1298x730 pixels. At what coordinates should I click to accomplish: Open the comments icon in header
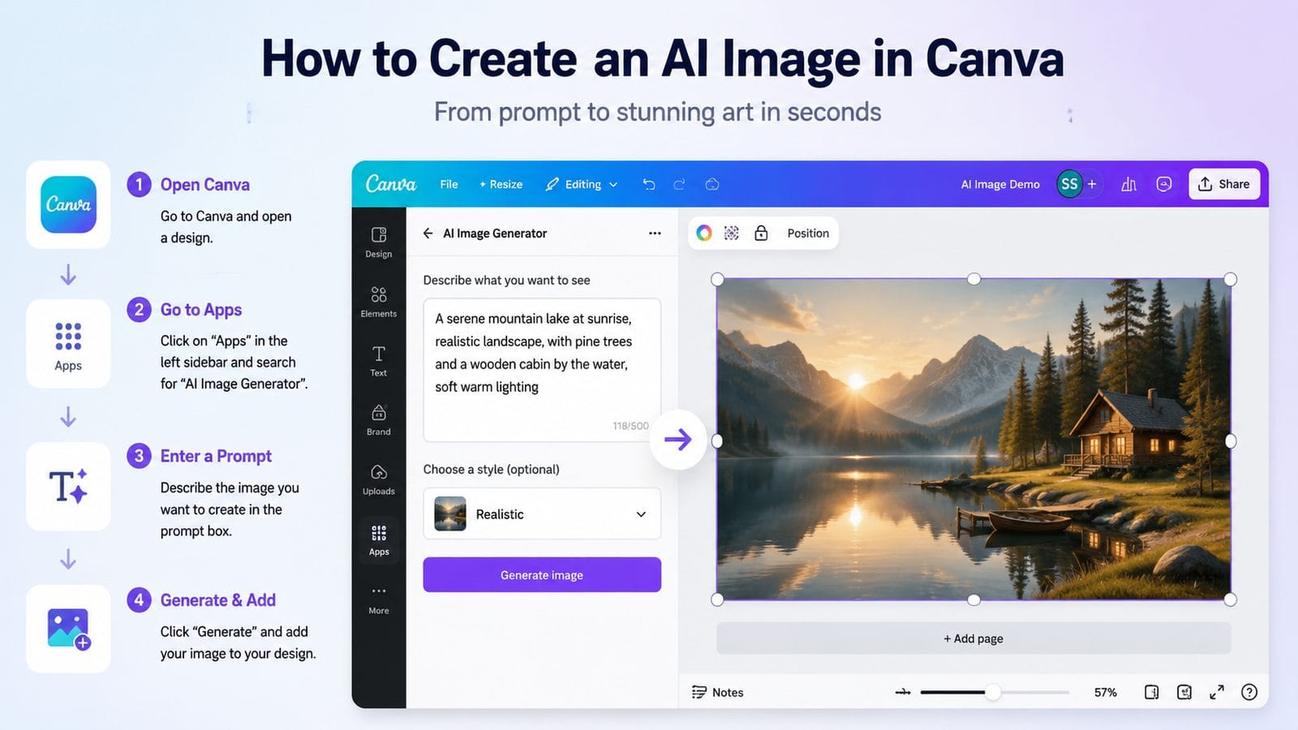(1164, 184)
